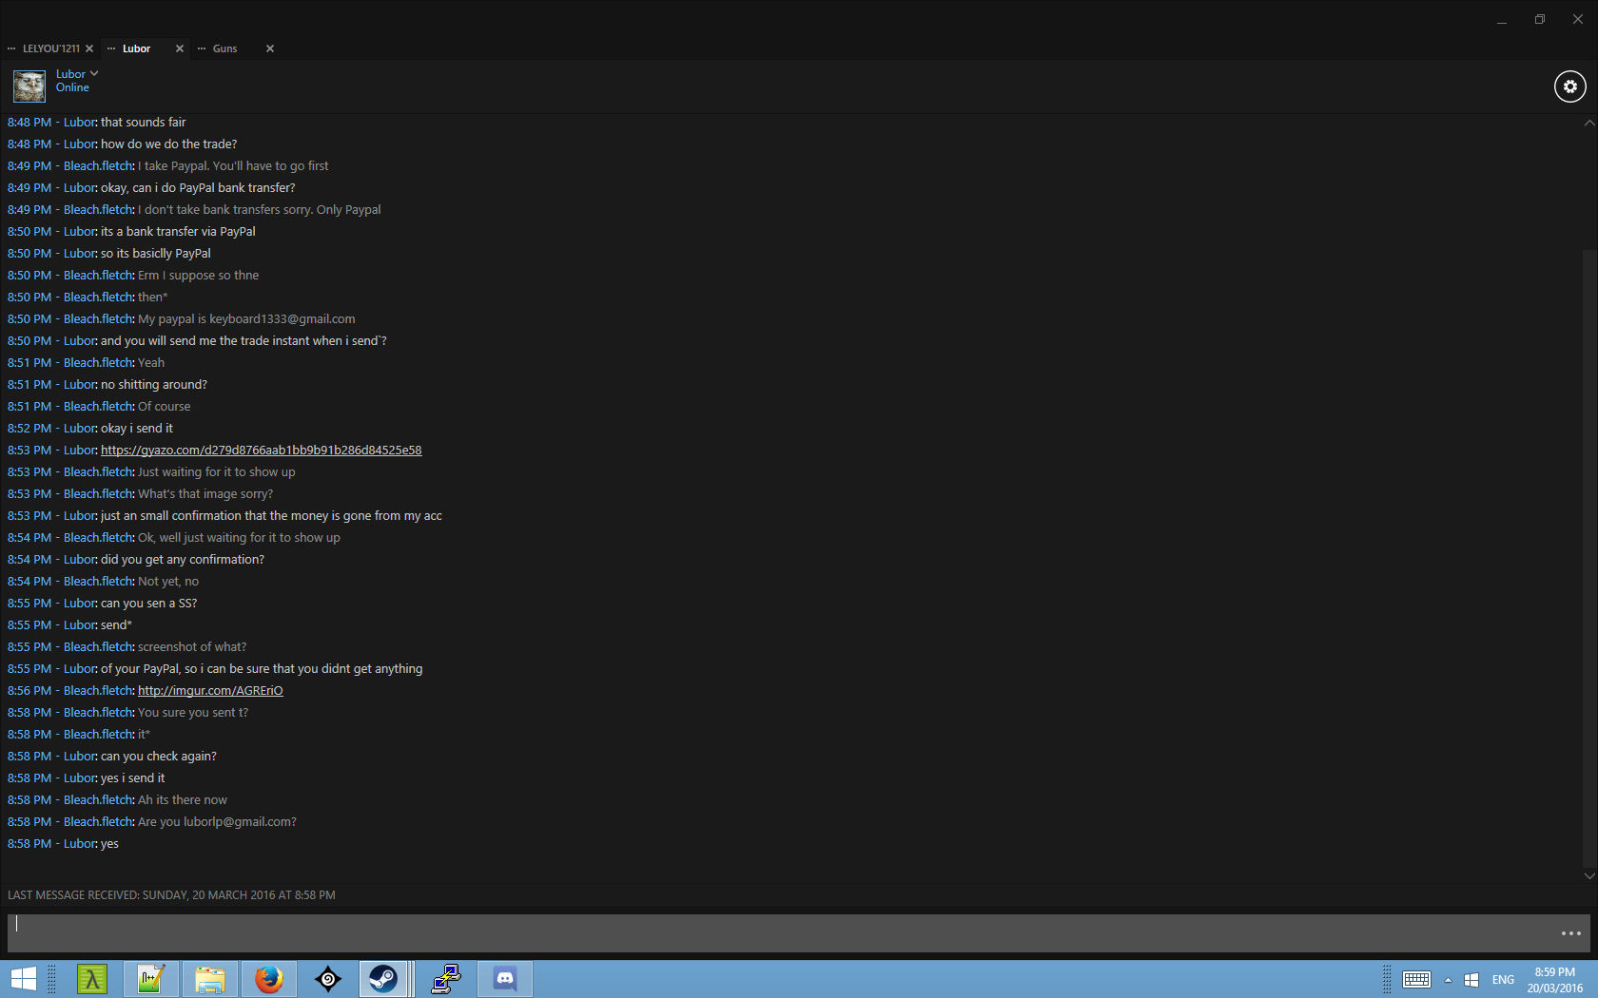Open the on-screen keyboard tray icon
The image size is (1598, 998).
pyautogui.click(x=1416, y=980)
